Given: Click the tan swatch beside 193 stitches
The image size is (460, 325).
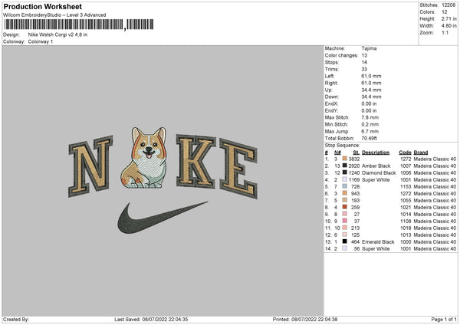Looking at the screenshot, I should pos(344,200).
